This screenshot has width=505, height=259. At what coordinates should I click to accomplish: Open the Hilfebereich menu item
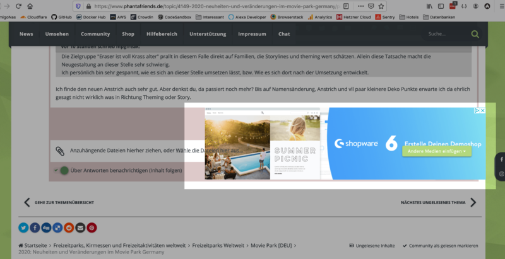click(162, 34)
